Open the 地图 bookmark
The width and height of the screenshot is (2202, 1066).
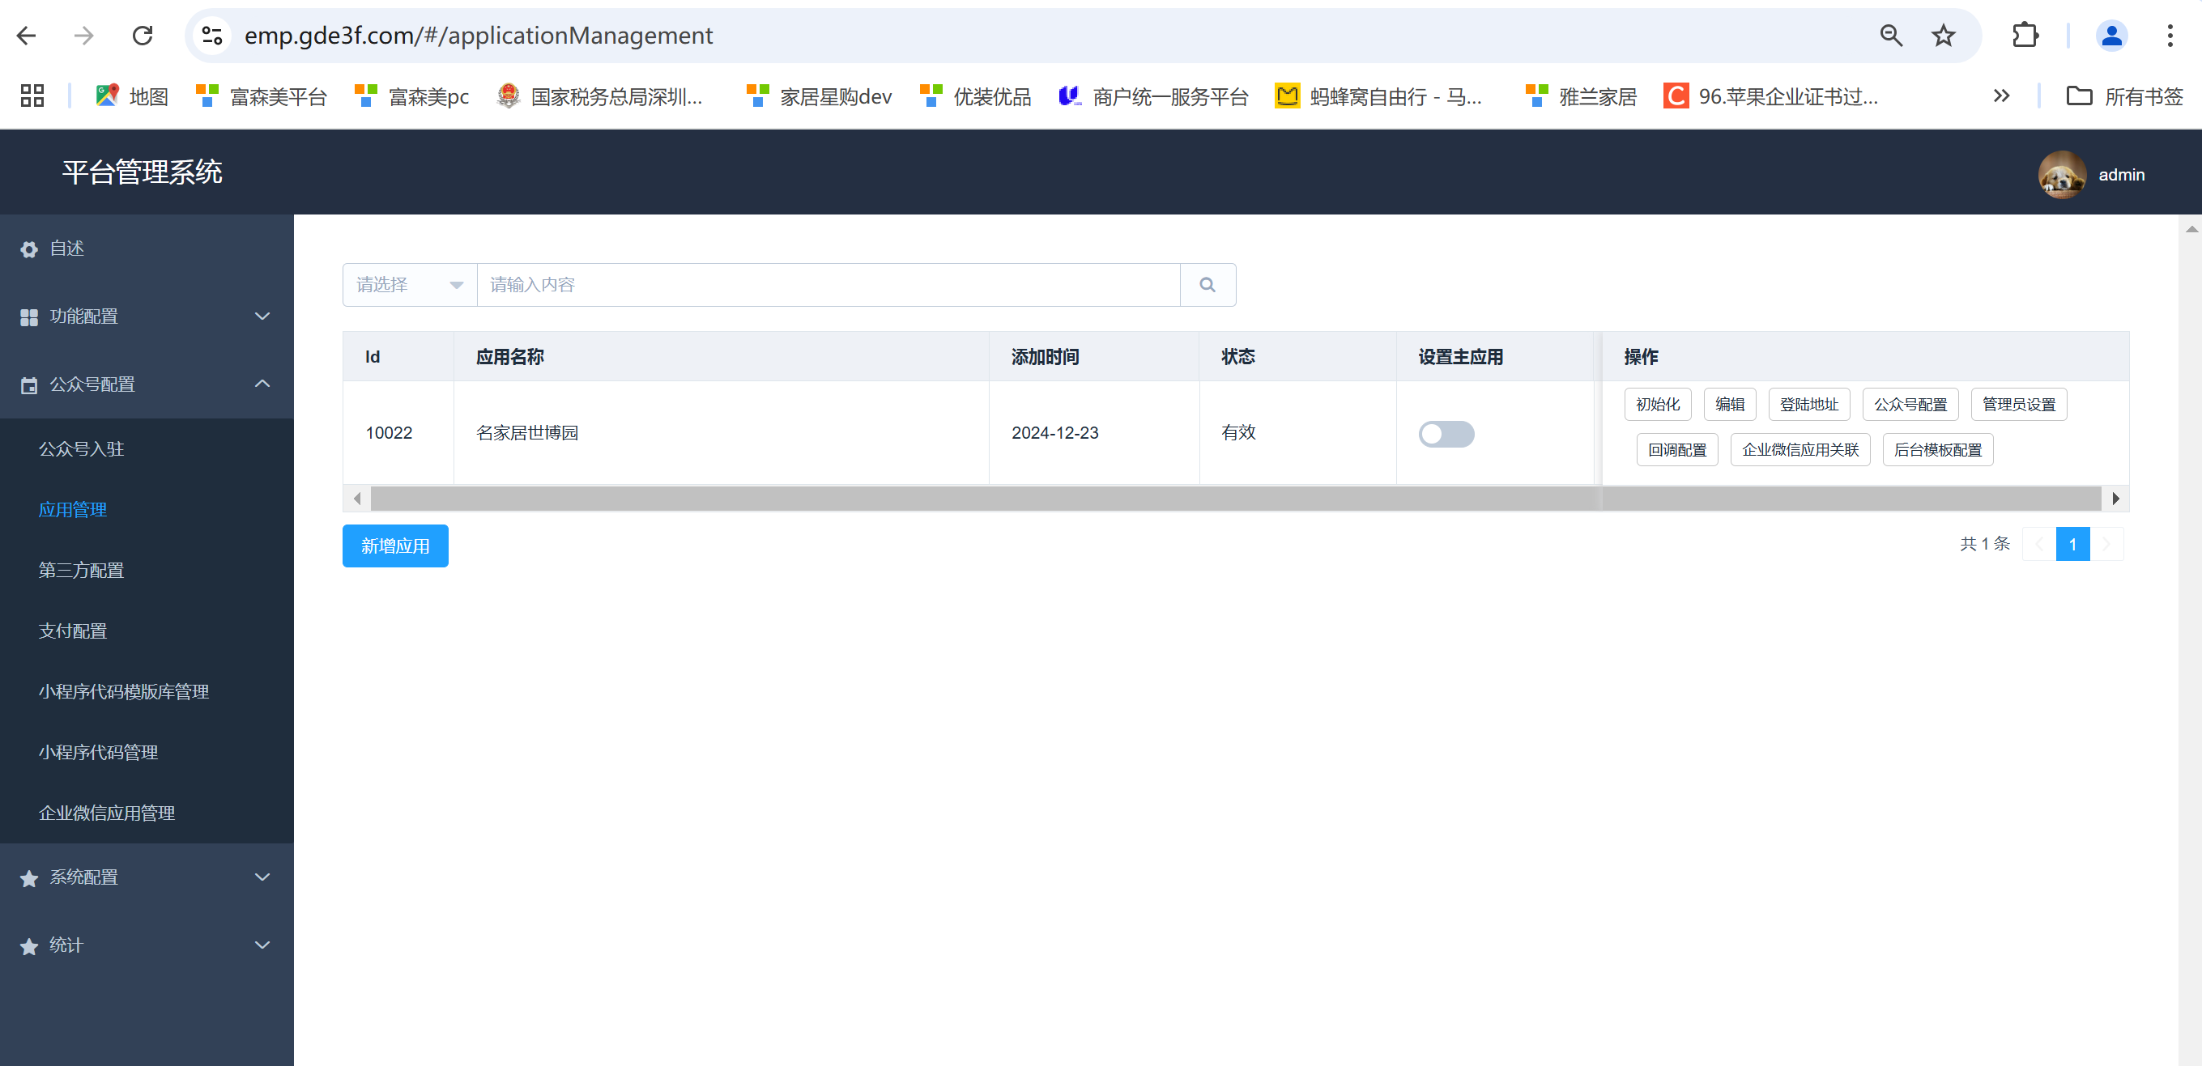132,96
